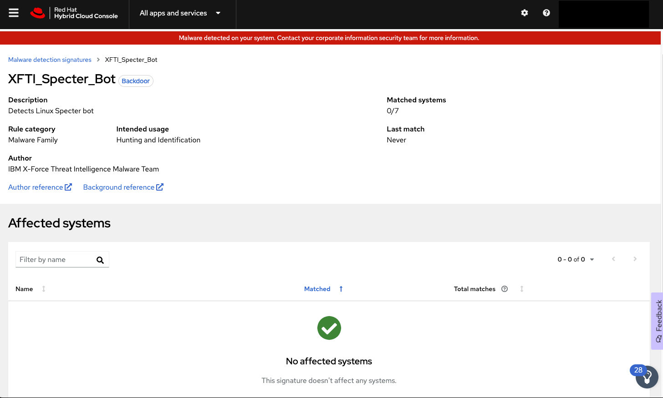The height and width of the screenshot is (398, 663).
Task: Click the Backdoor label tag
Action: pyautogui.click(x=136, y=81)
